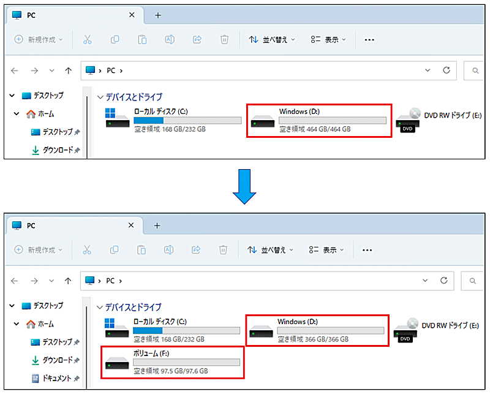Screen dimensions: 490x394
Task: Expand address bar history in upper window
Action: tap(428, 70)
